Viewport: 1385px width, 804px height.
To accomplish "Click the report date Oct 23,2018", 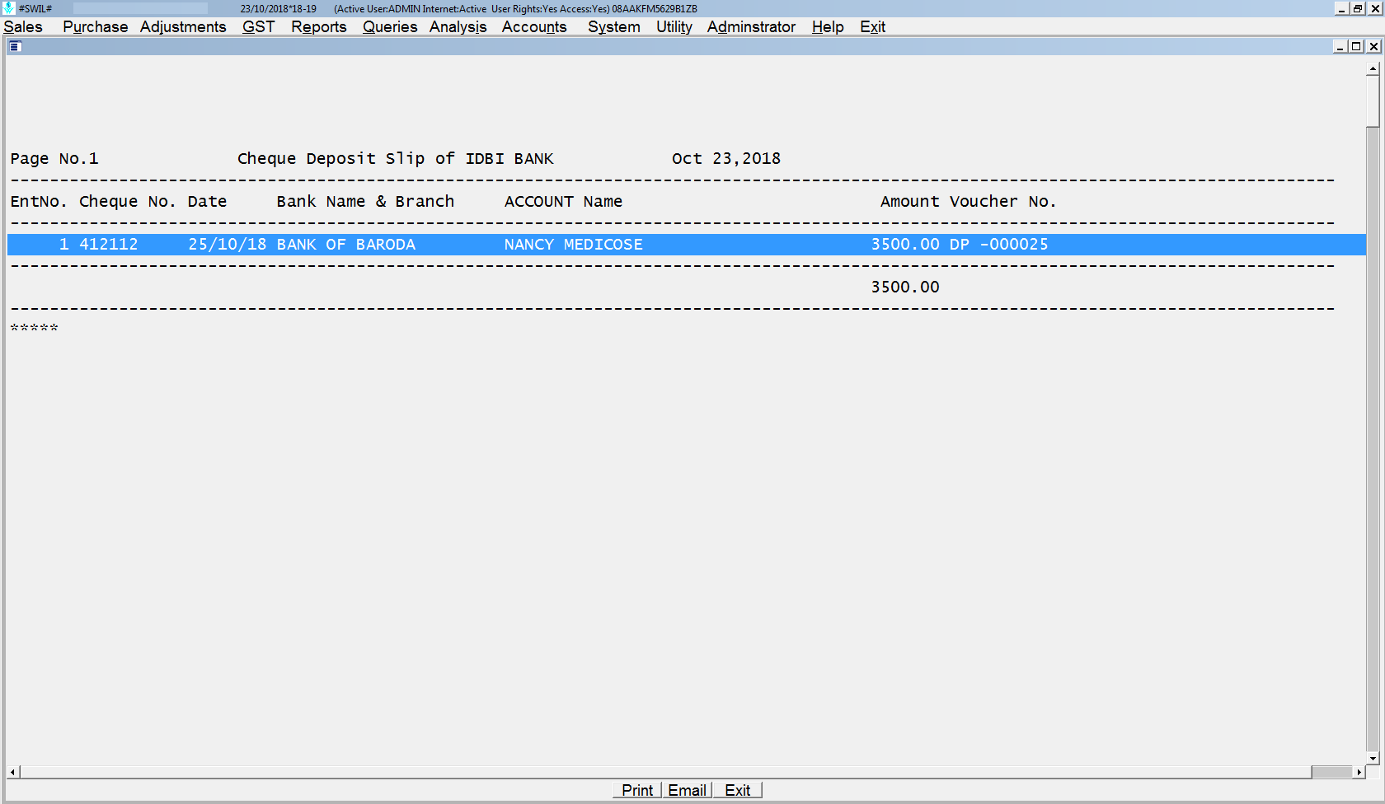I will (x=726, y=159).
